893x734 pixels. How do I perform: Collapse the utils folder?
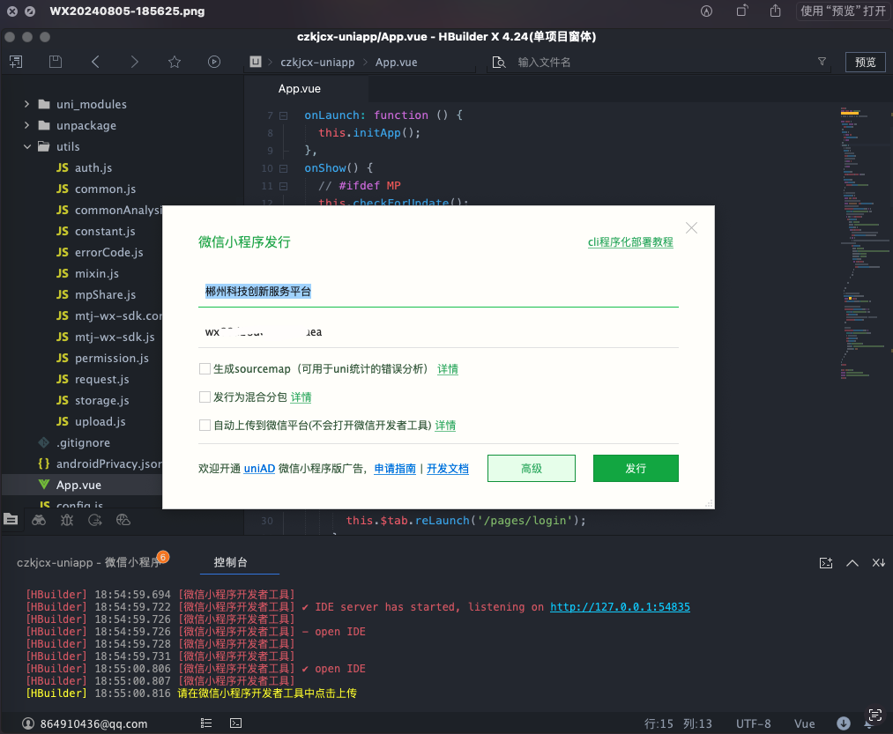26,146
